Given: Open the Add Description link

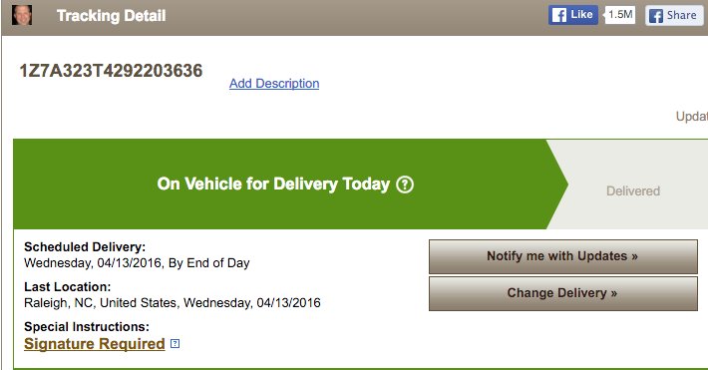Looking at the screenshot, I should click(274, 84).
